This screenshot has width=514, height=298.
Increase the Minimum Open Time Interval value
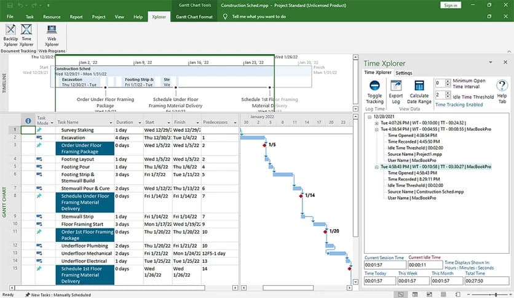tap(448, 81)
